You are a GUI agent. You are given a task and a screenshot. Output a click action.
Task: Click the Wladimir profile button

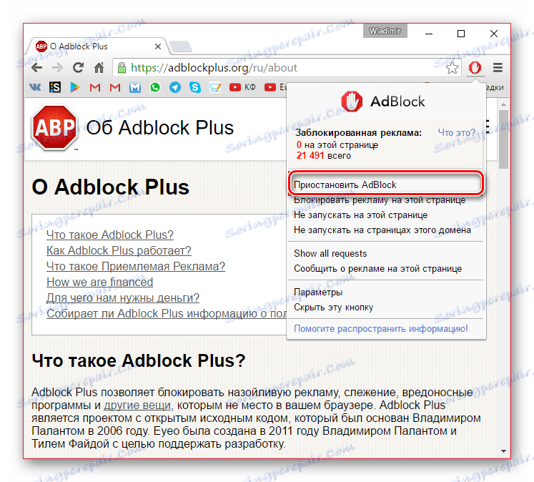pyautogui.click(x=385, y=31)
